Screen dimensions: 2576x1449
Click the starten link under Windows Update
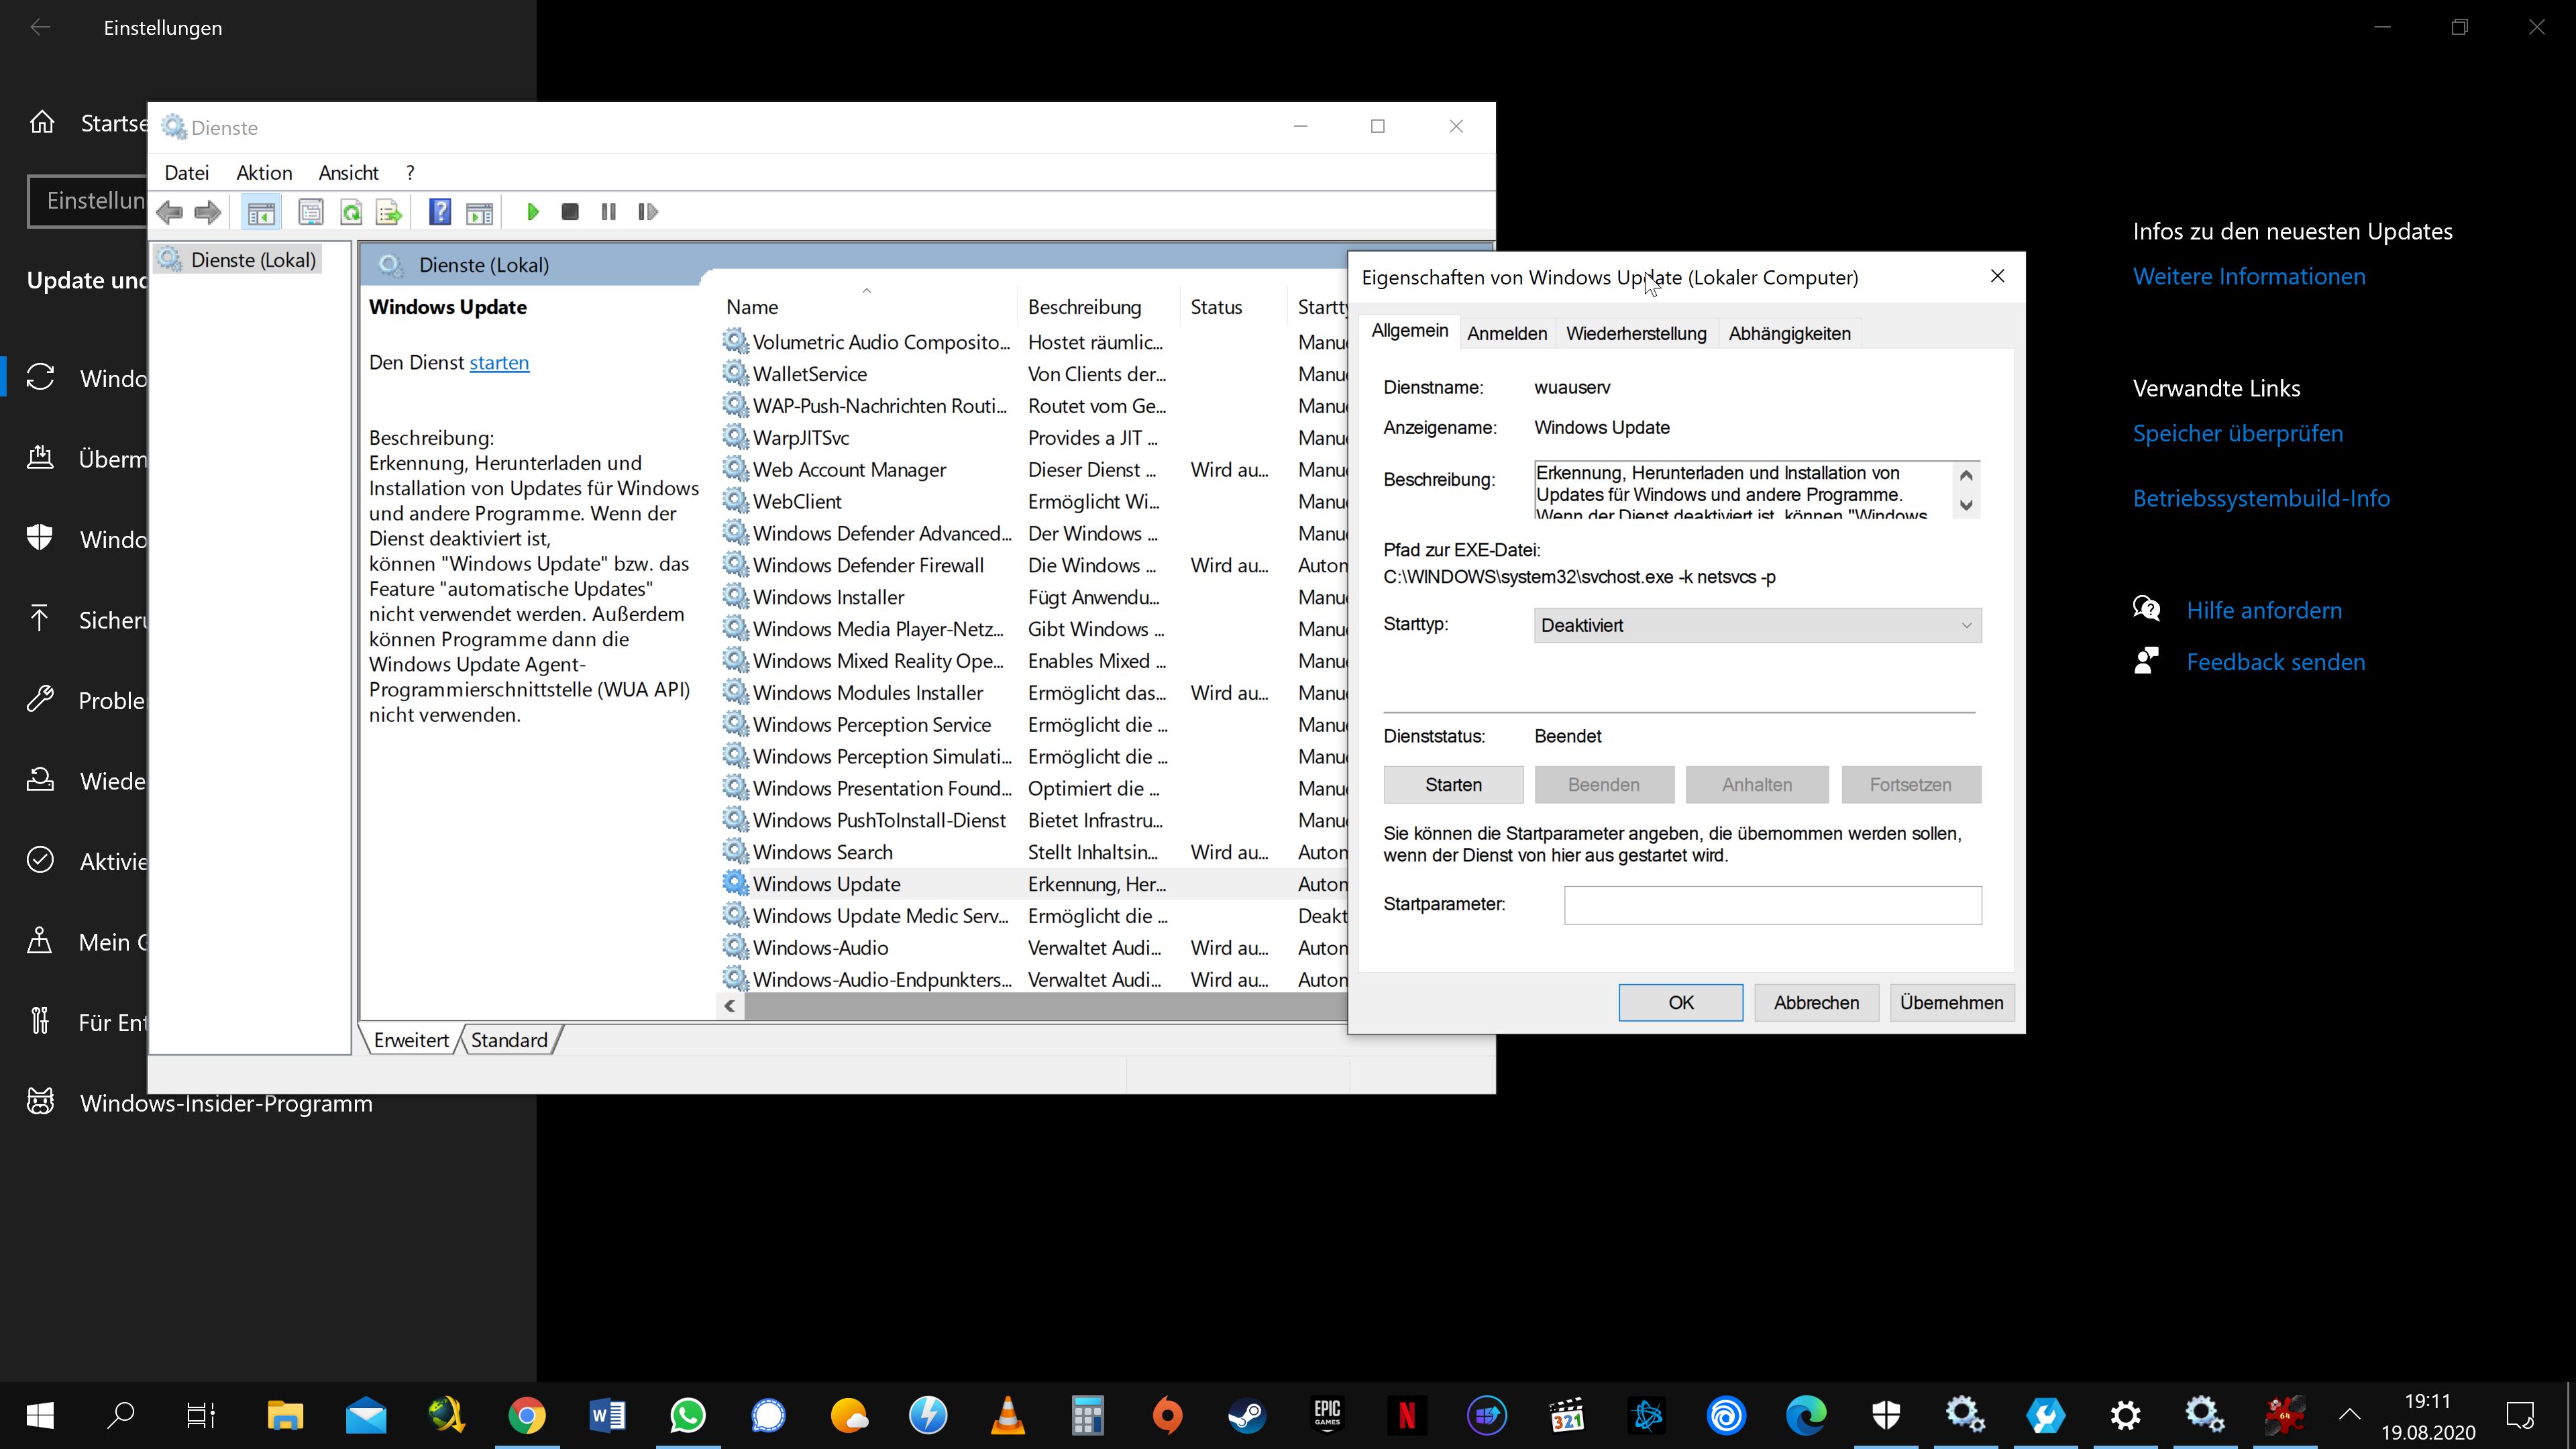pyautogui.click(x=499, y=363)
